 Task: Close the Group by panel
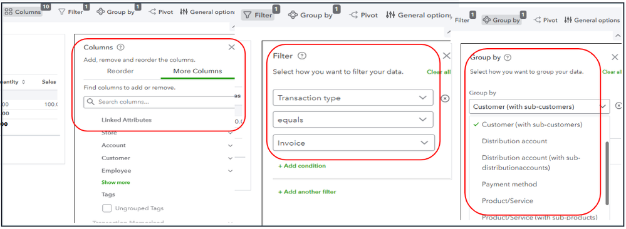tap(615, 58)
